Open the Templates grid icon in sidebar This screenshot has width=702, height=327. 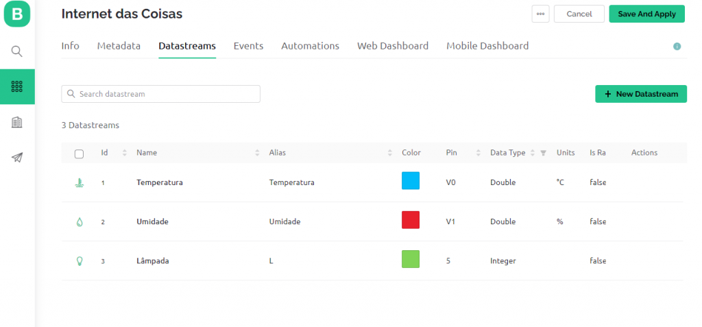17,86
